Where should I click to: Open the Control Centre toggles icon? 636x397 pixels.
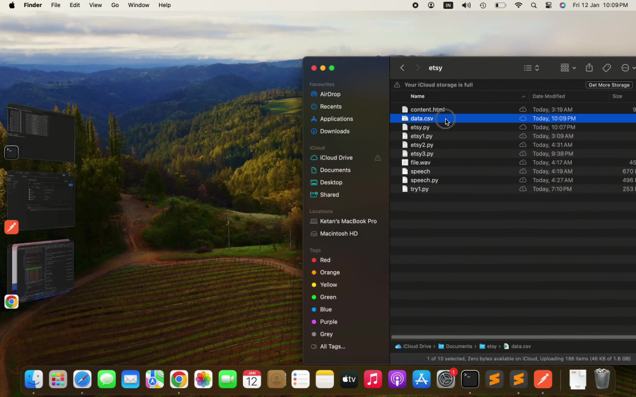(x=548, y=5)
